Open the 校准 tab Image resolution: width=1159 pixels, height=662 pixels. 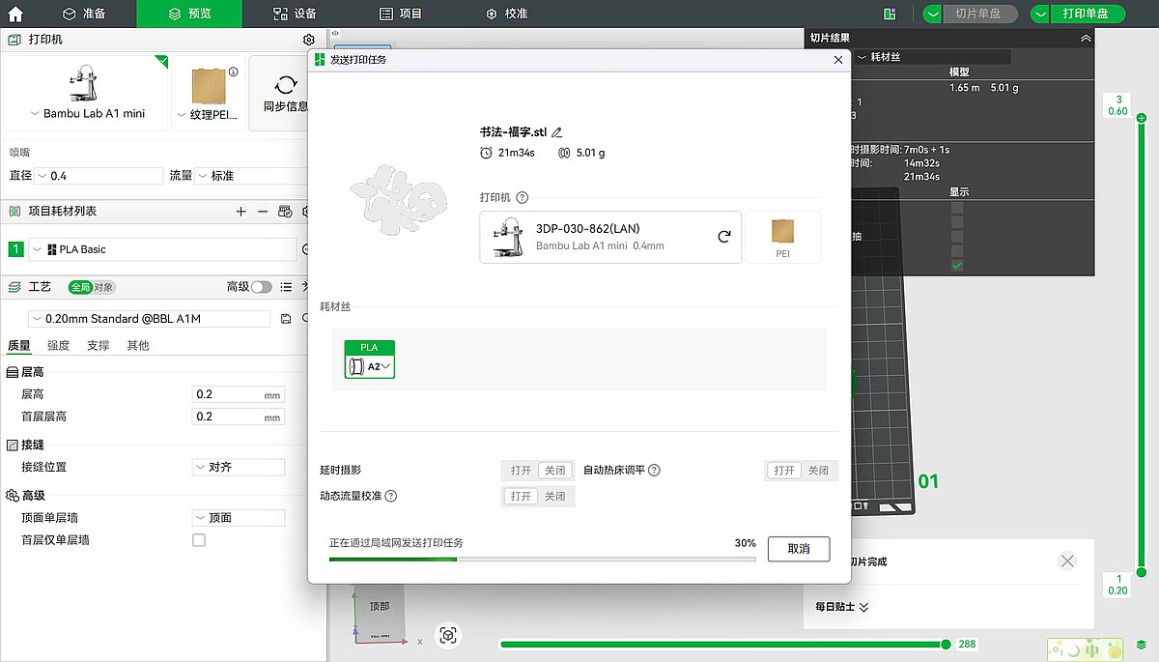click(x=507, y=14)
